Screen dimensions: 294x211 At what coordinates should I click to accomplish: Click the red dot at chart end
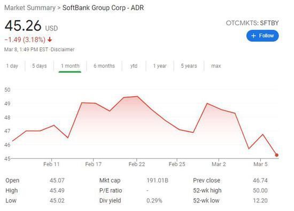[276, 155]
